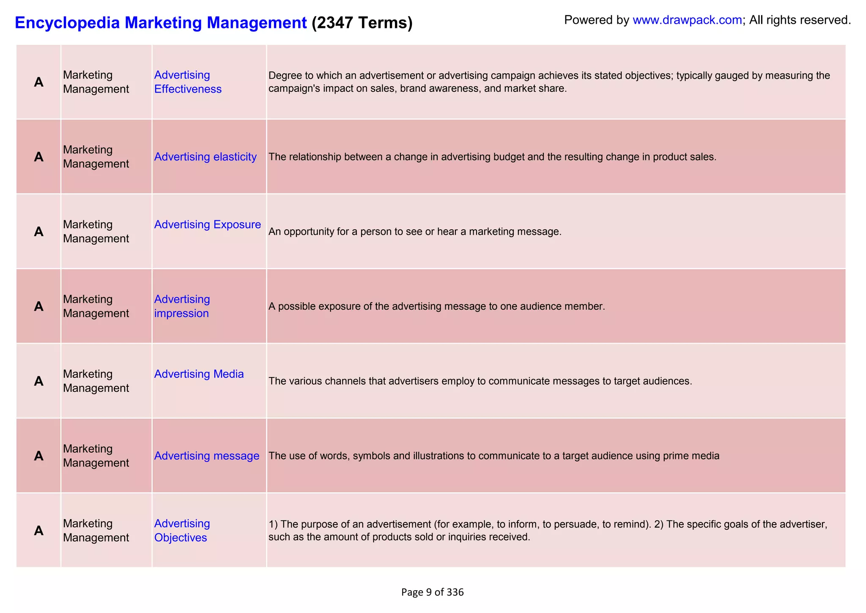The height and width of the screenshot is (613, 866).
Task: Click the text 'An opportunity for a person to see'
Action: coord(415,232)
